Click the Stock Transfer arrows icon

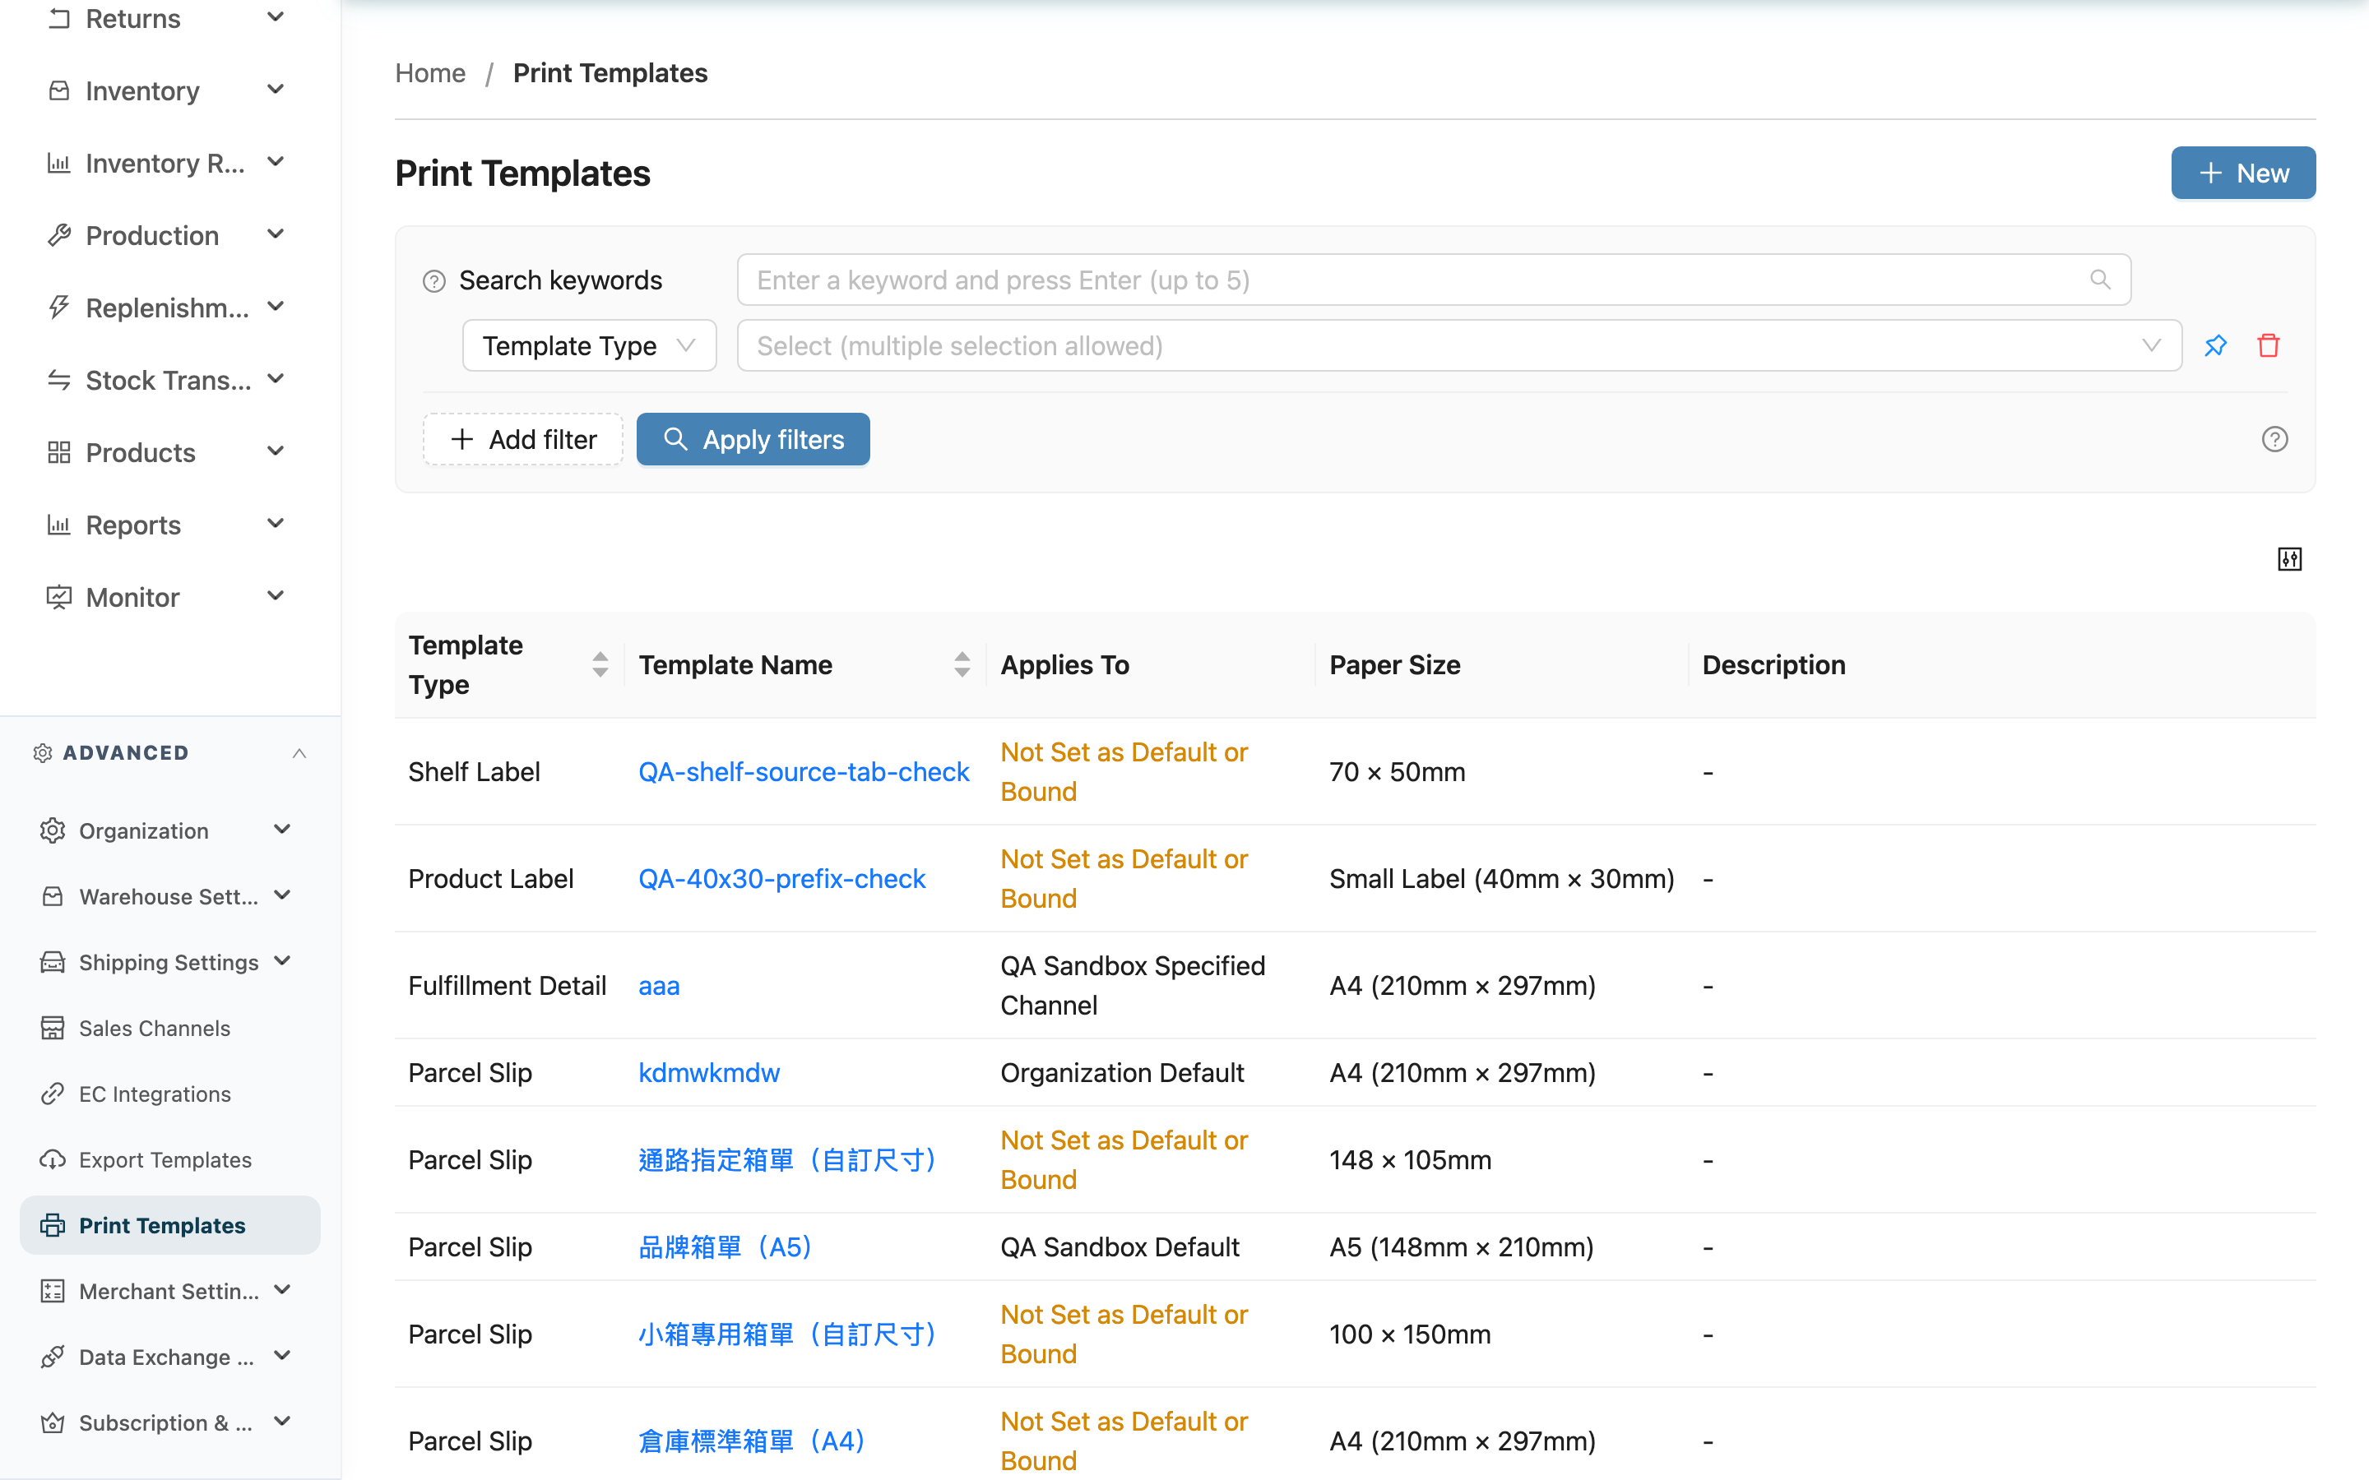58,380
